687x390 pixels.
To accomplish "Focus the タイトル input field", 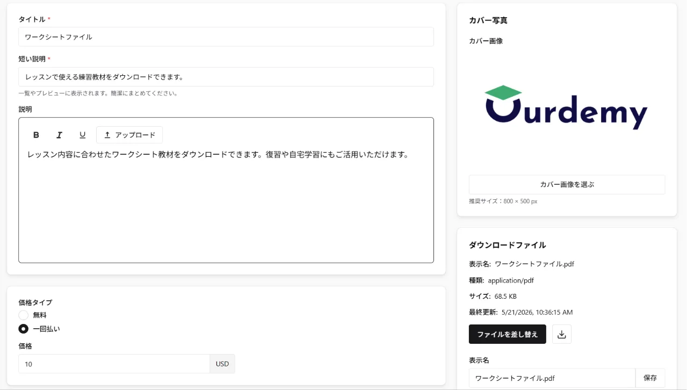I will pyautogui.click(x=226, y=37).
